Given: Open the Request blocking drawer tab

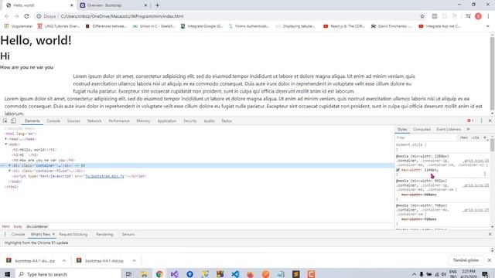Looking at the screenshot, I should (73, 234).
